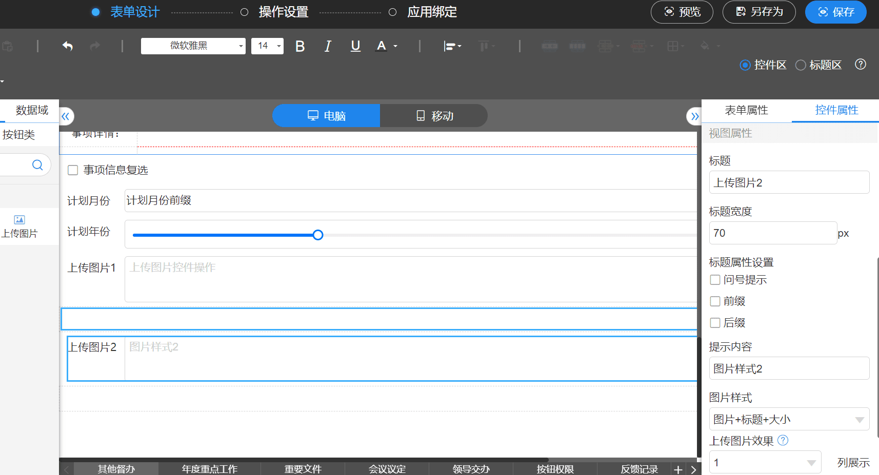Check the 事项信息复选 checkbox
Screen dimensions: 879x475
[73, 170]
